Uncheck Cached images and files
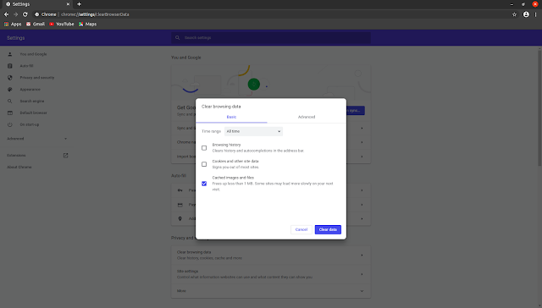The width and height of the screenshot is (542, 308). [x=204, y=184]
